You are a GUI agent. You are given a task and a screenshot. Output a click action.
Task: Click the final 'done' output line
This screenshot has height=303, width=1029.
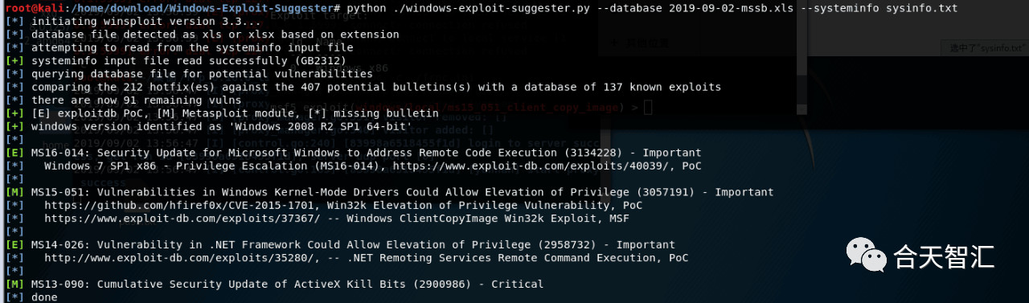click(x=44, y=297)
